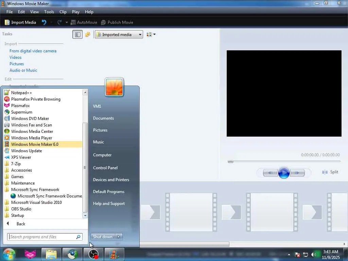Click the Split clip button

coord(330,172)
